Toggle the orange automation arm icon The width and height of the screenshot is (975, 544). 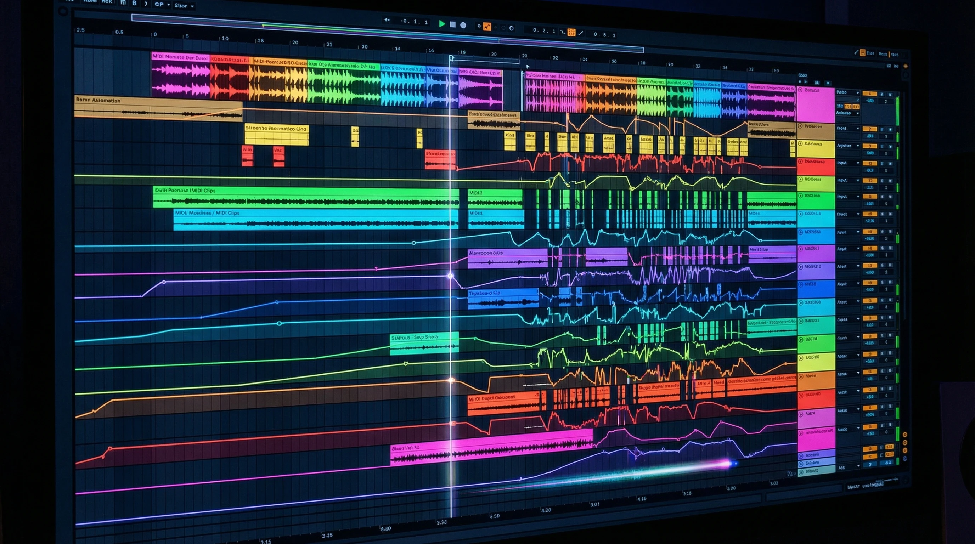pos(487,27)
